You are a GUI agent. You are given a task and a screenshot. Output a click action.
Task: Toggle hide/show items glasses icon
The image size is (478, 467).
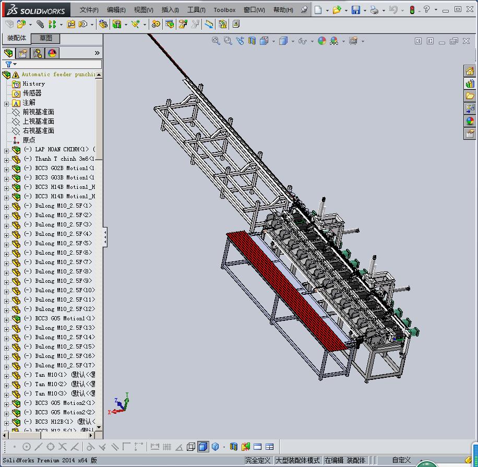click(302, 41)
